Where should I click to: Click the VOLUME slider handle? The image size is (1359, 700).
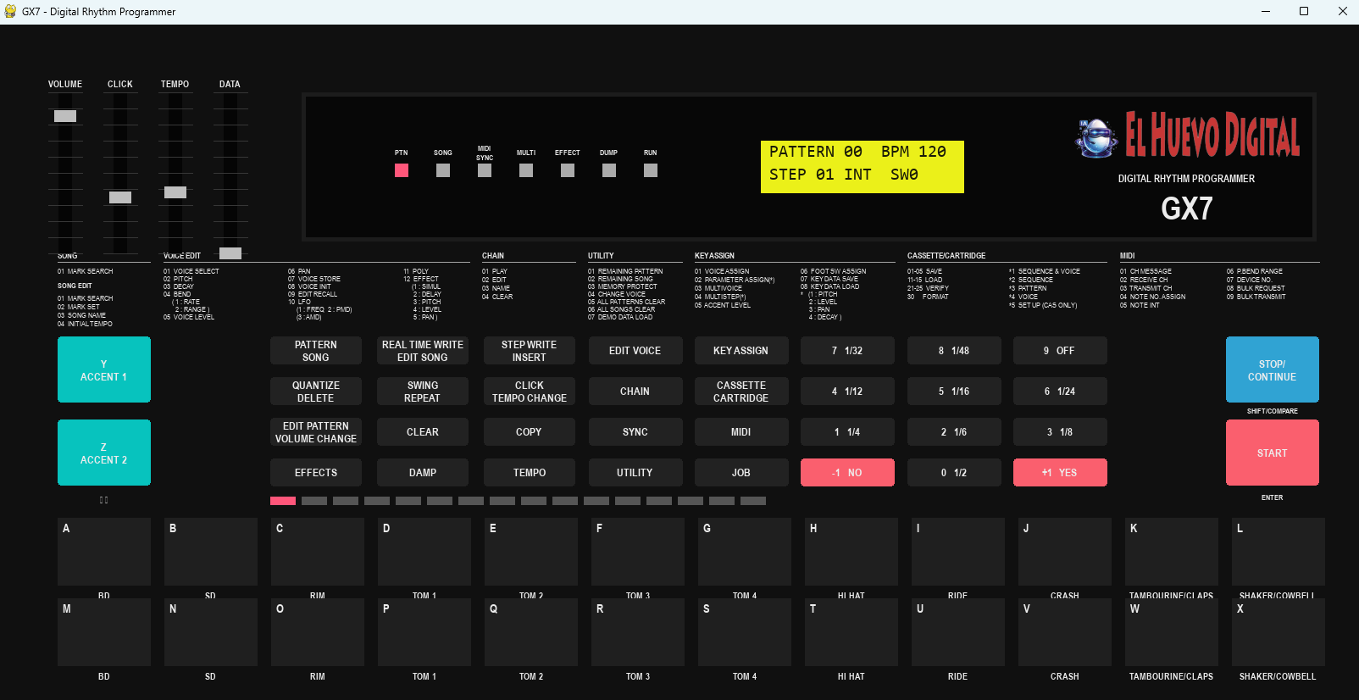[65, 116]
